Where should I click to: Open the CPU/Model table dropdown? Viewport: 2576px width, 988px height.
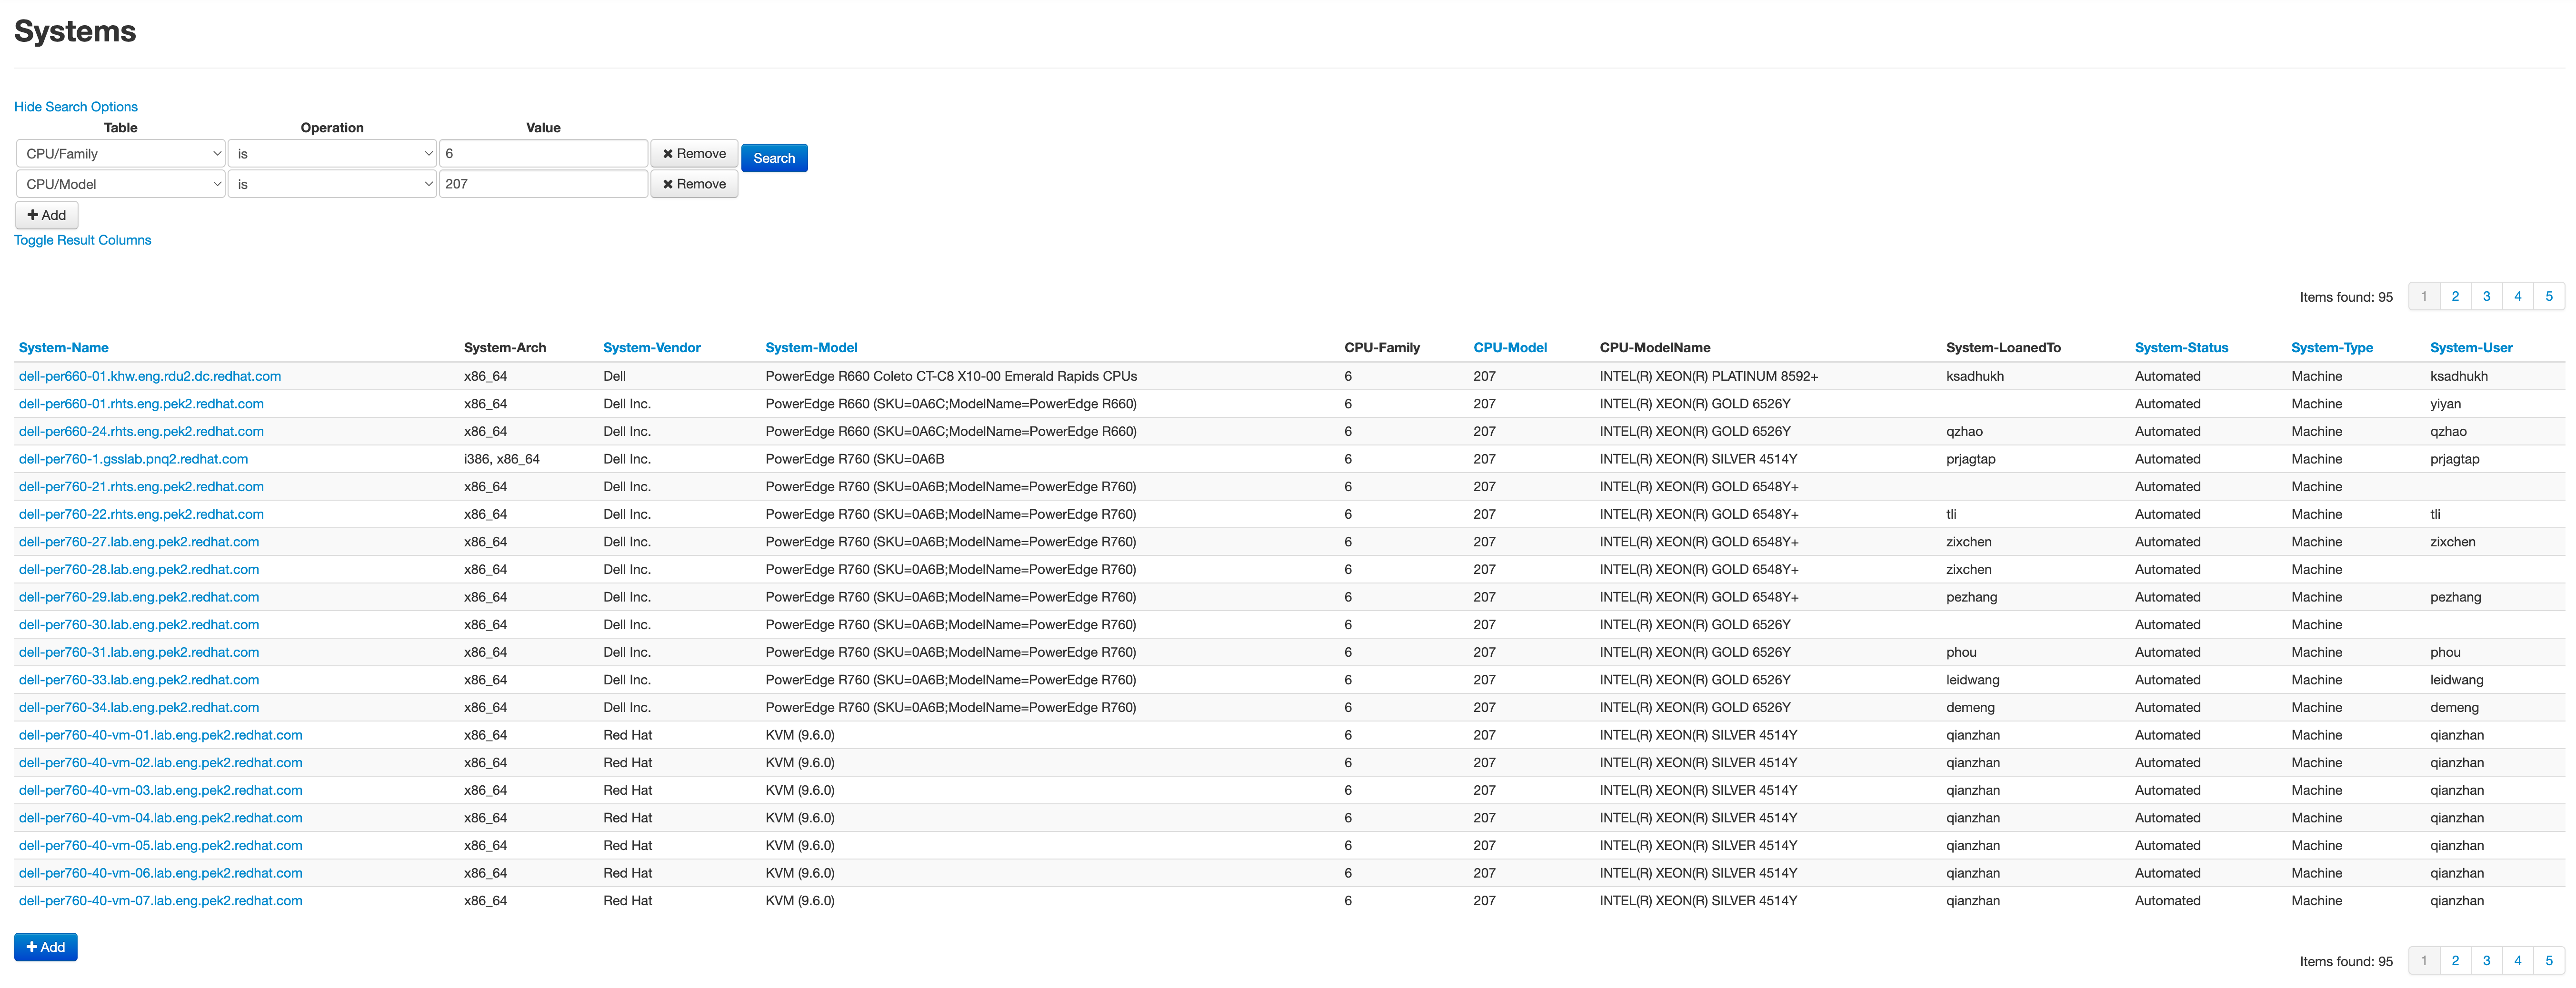pyautogui.click(x=121, y=184)
